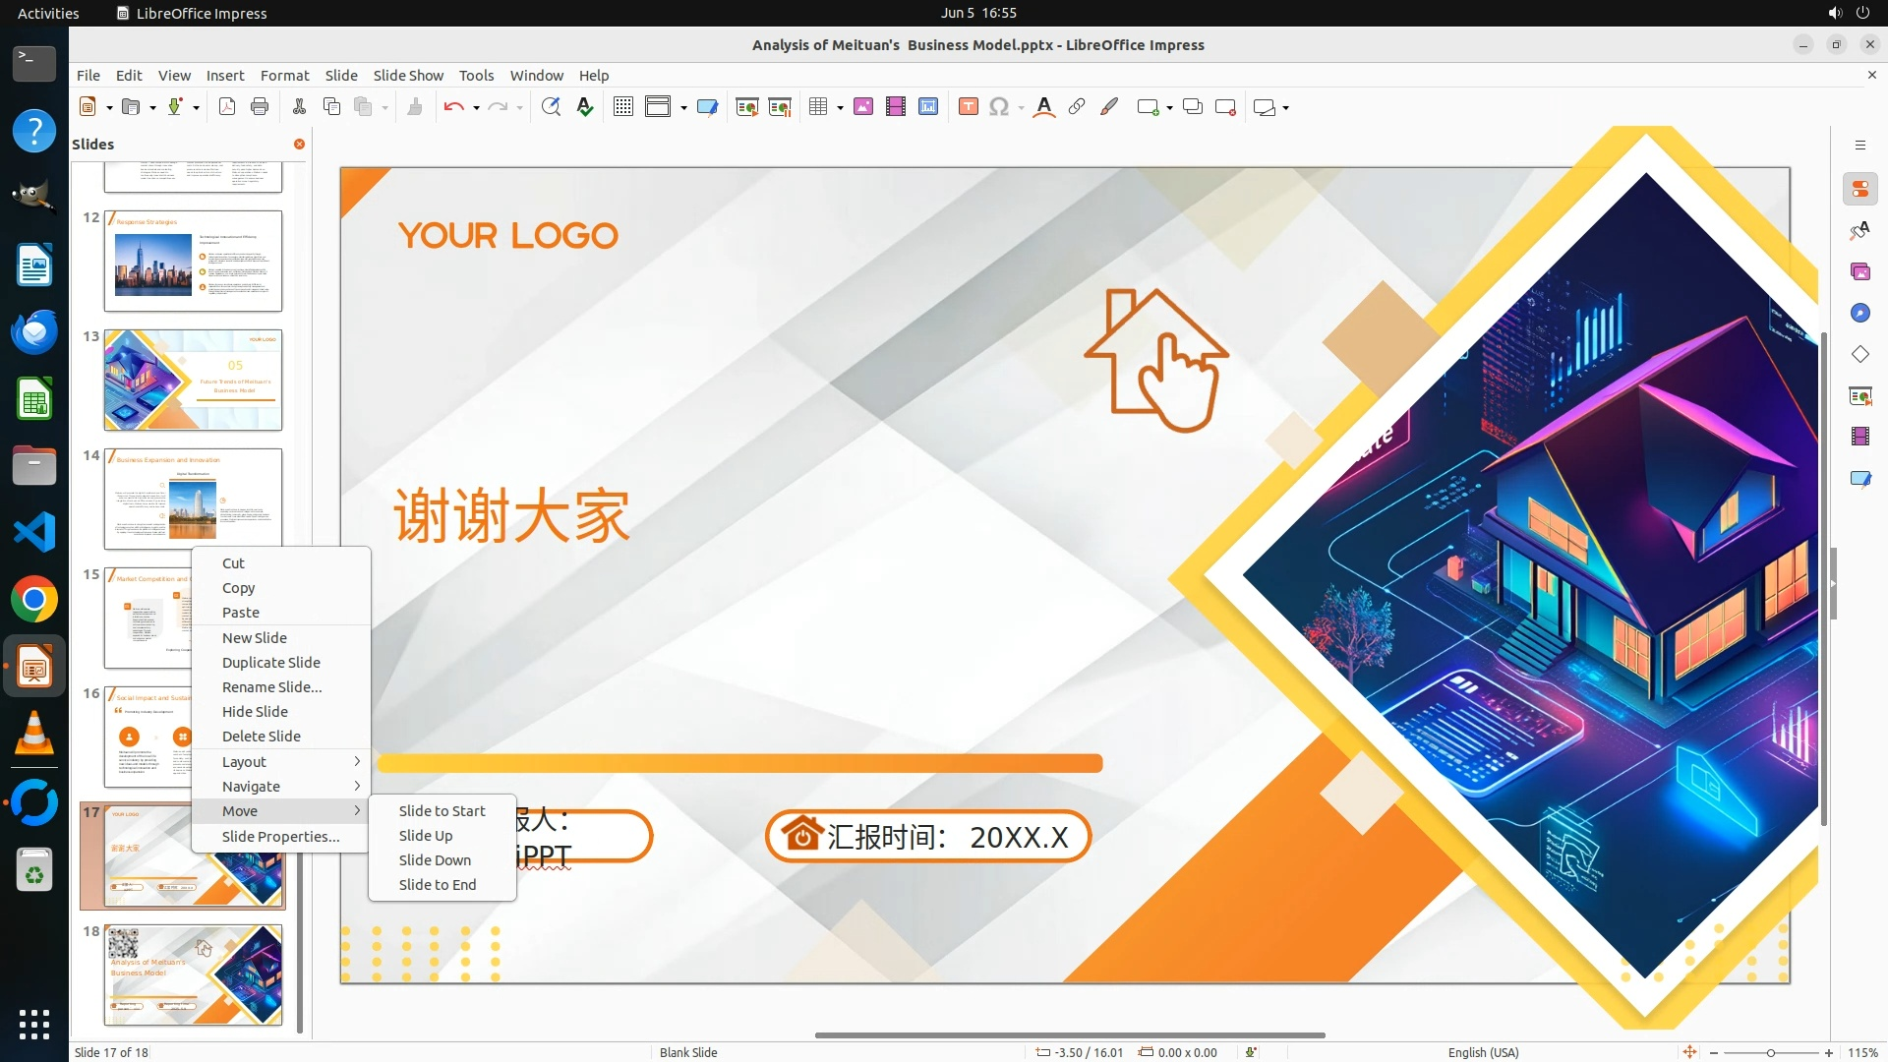Toggle the Master Slide view icon

[x=707, y=107]
